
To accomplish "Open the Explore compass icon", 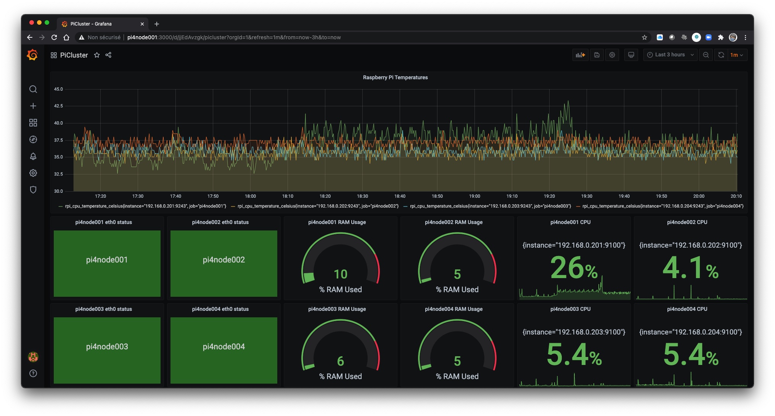I will click(33, 139).
